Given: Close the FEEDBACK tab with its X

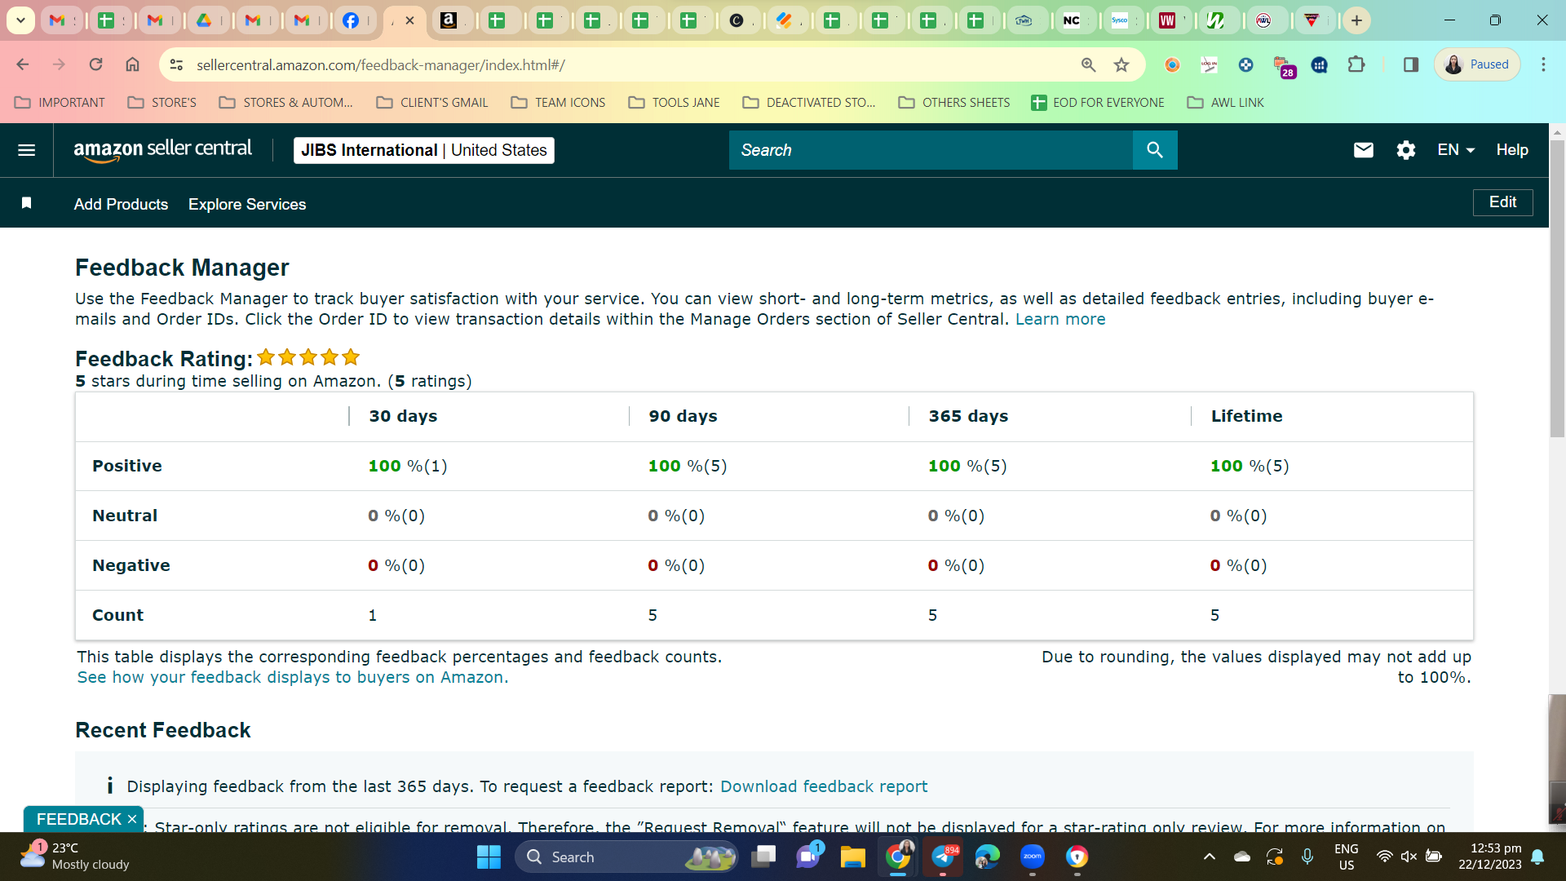Looking at the screenshot, I should pos(132,819).
